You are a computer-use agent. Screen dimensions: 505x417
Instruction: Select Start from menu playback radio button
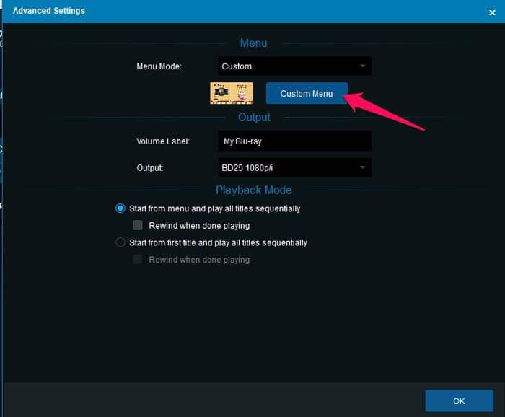pyautogui.click(x=120, y=208)
